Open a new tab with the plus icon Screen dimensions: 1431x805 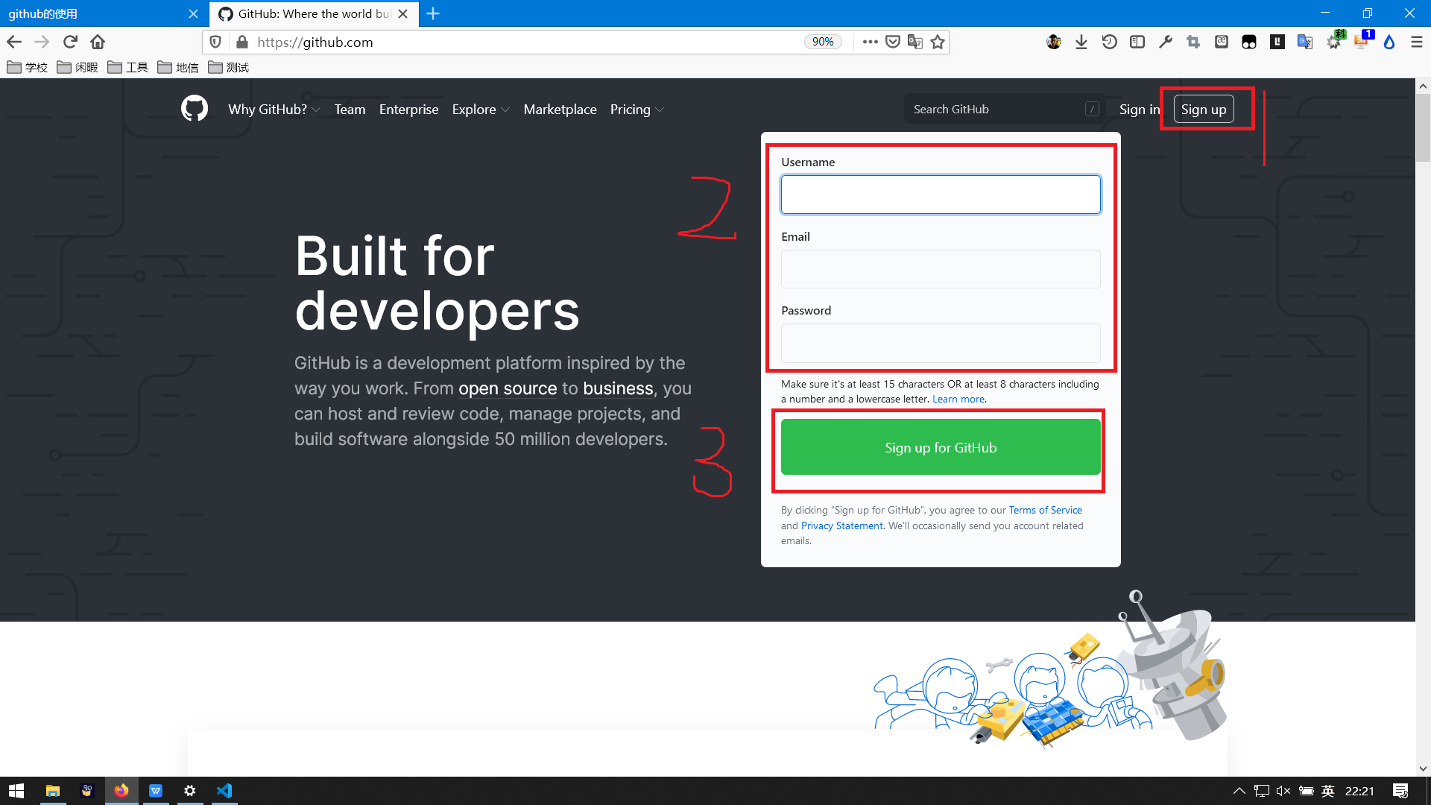click(x=433, y=13)
